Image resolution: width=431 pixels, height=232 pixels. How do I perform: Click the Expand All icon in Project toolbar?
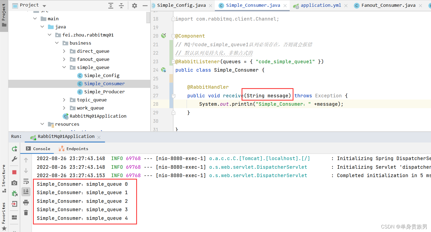pos(111,5)
